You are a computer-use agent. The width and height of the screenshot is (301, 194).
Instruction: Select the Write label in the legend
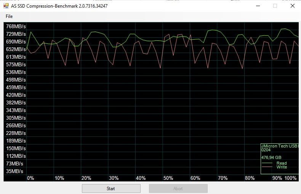point(282,167)
